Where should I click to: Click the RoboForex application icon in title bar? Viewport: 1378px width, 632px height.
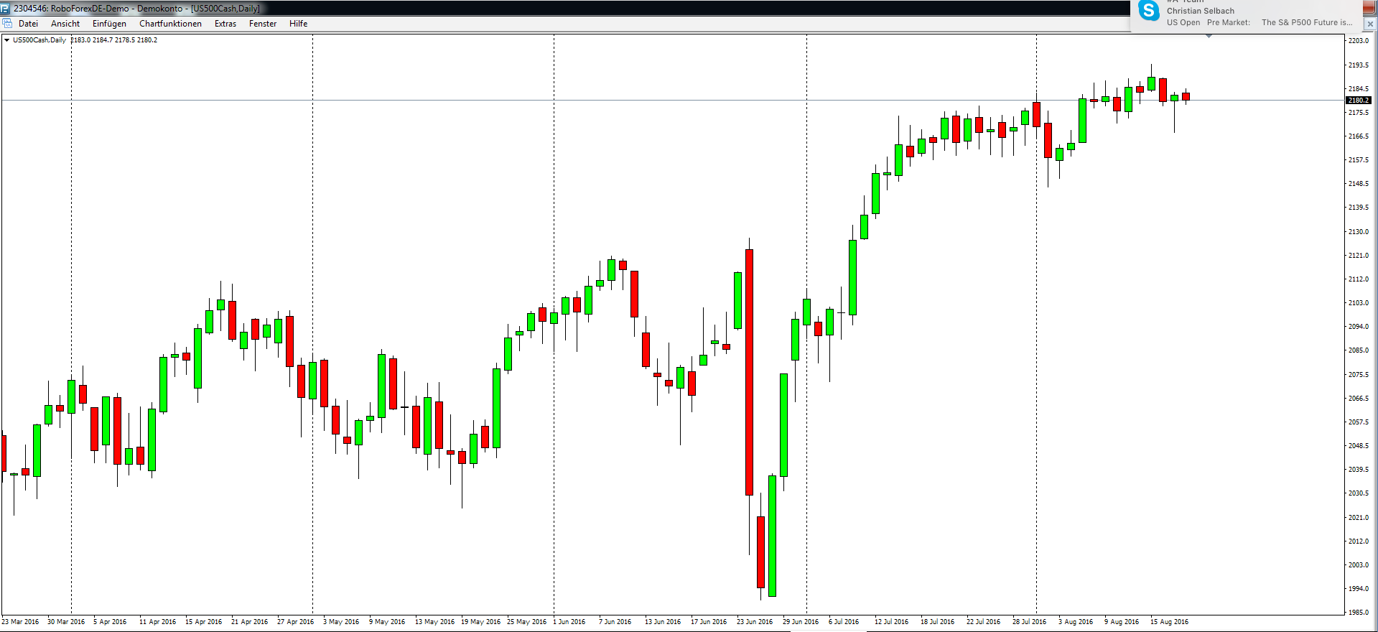6,9
